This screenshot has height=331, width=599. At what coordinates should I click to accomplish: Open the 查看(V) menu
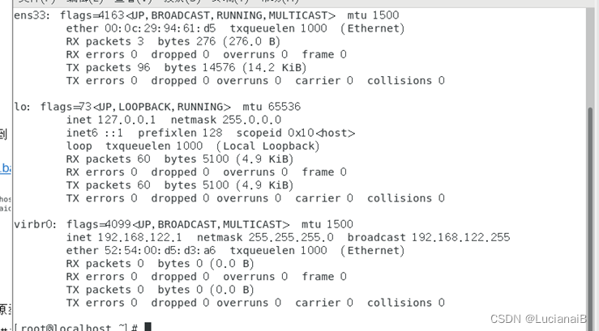tap(133, 1)
